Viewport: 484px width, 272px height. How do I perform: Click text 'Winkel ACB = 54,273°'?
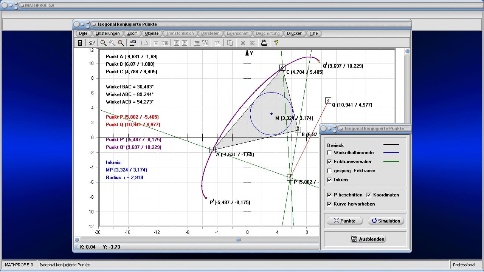click(x=130, y=102)
